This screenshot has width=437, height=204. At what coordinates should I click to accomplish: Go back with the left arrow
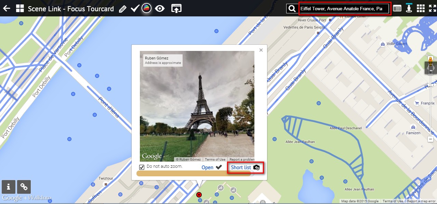coord(6,9)
